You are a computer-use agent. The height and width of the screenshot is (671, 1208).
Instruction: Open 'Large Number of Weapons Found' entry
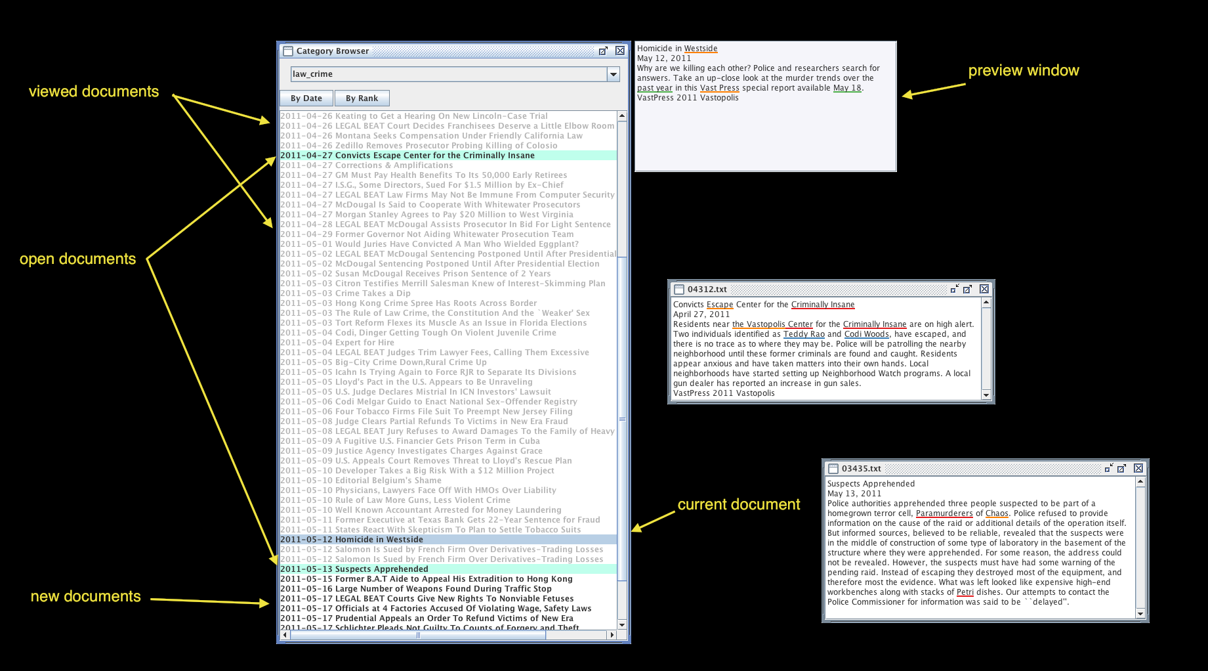pyautogui.click(x=443, y=589)
